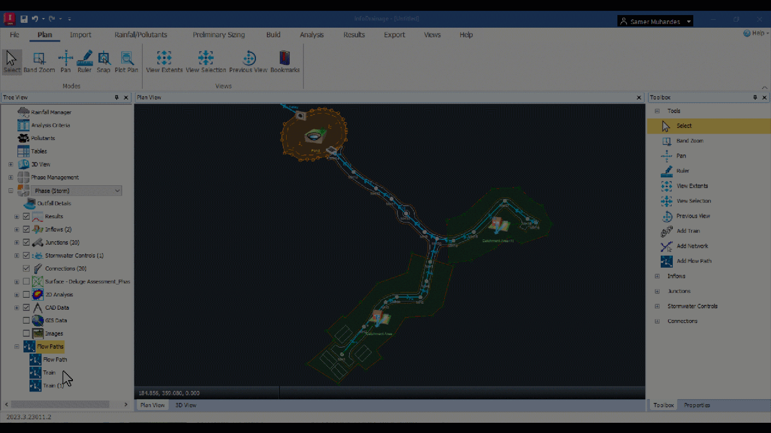
Task: Switch to the Results ribbon tab
Action: click(354, 35)
